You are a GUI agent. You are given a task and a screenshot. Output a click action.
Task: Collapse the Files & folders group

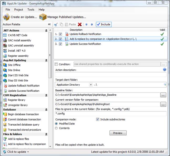click(46, 134)
